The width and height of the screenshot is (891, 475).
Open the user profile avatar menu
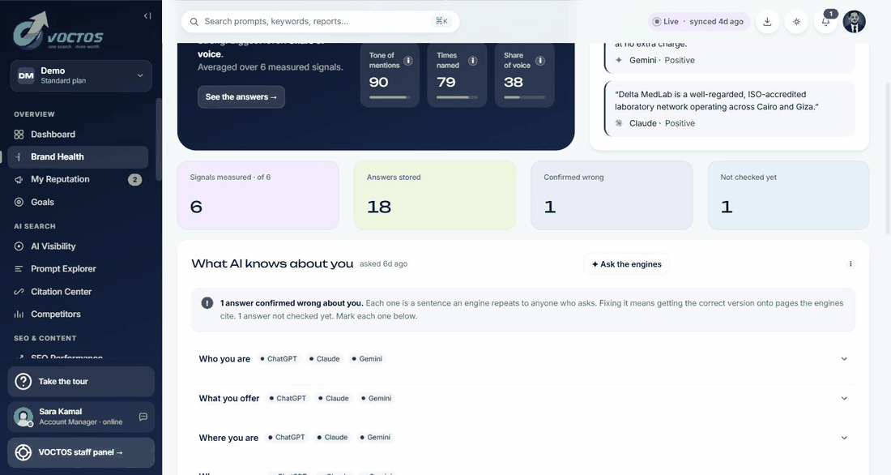click(x=854, y=22)
